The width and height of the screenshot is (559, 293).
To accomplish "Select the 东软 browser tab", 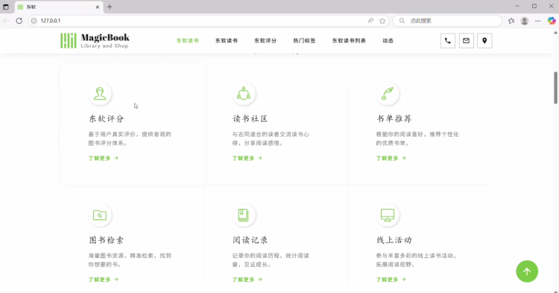I will 59,7.
